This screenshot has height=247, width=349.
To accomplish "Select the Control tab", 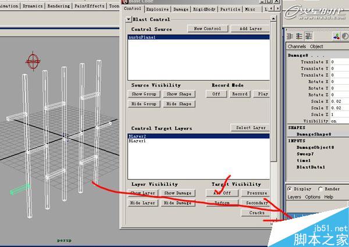I will (x=133, y=9).
